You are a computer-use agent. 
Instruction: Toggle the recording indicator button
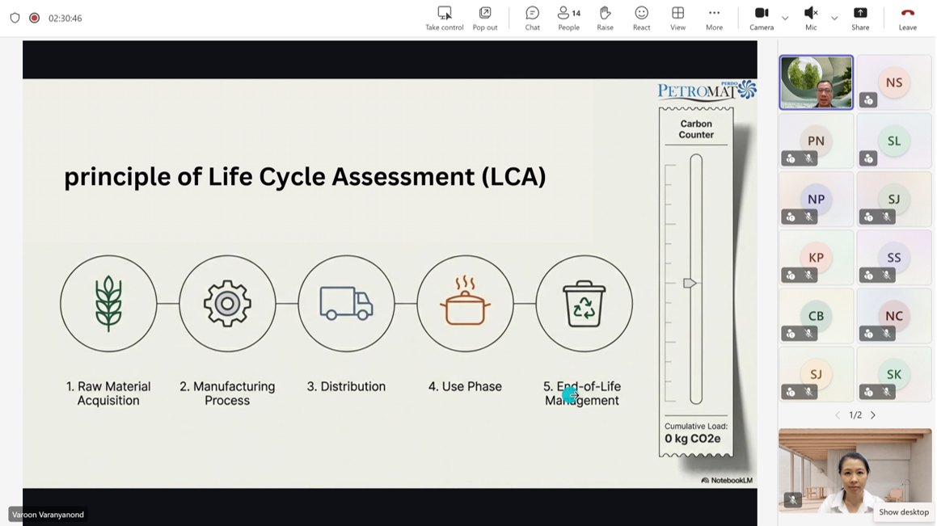[x=34, y=18]
